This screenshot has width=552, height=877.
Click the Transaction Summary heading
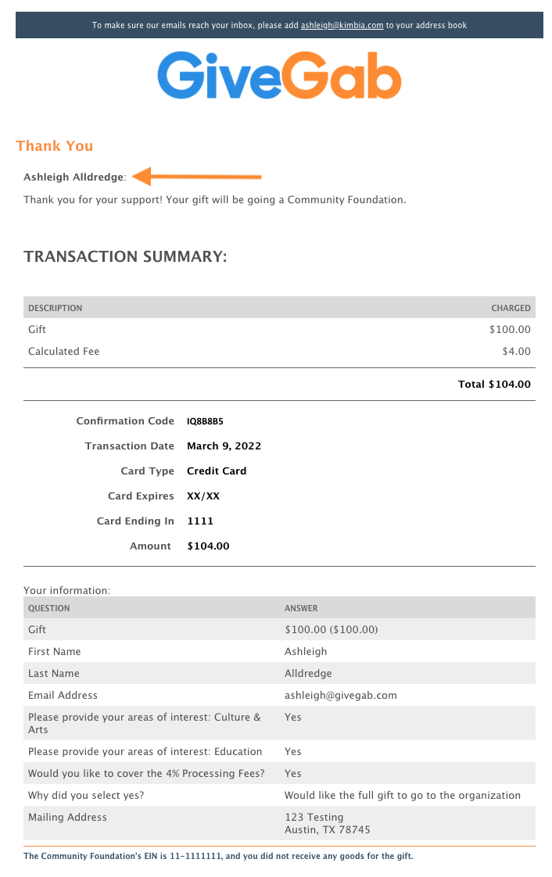tap(125, 256)
